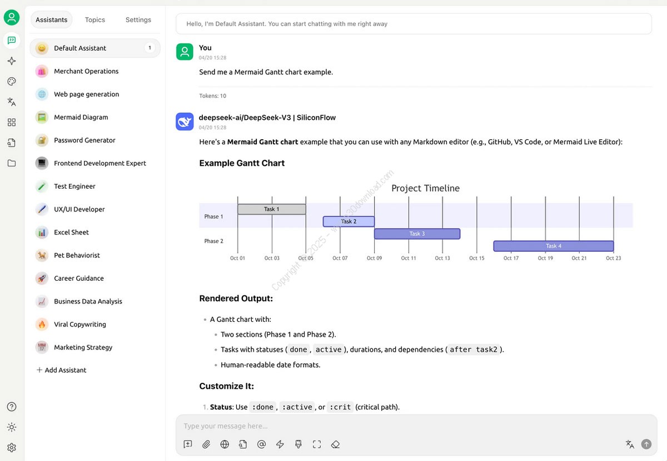The image size is (667, 461).
Task: Pick the Viral Copywriting assistant
Action: click(95, 325)
